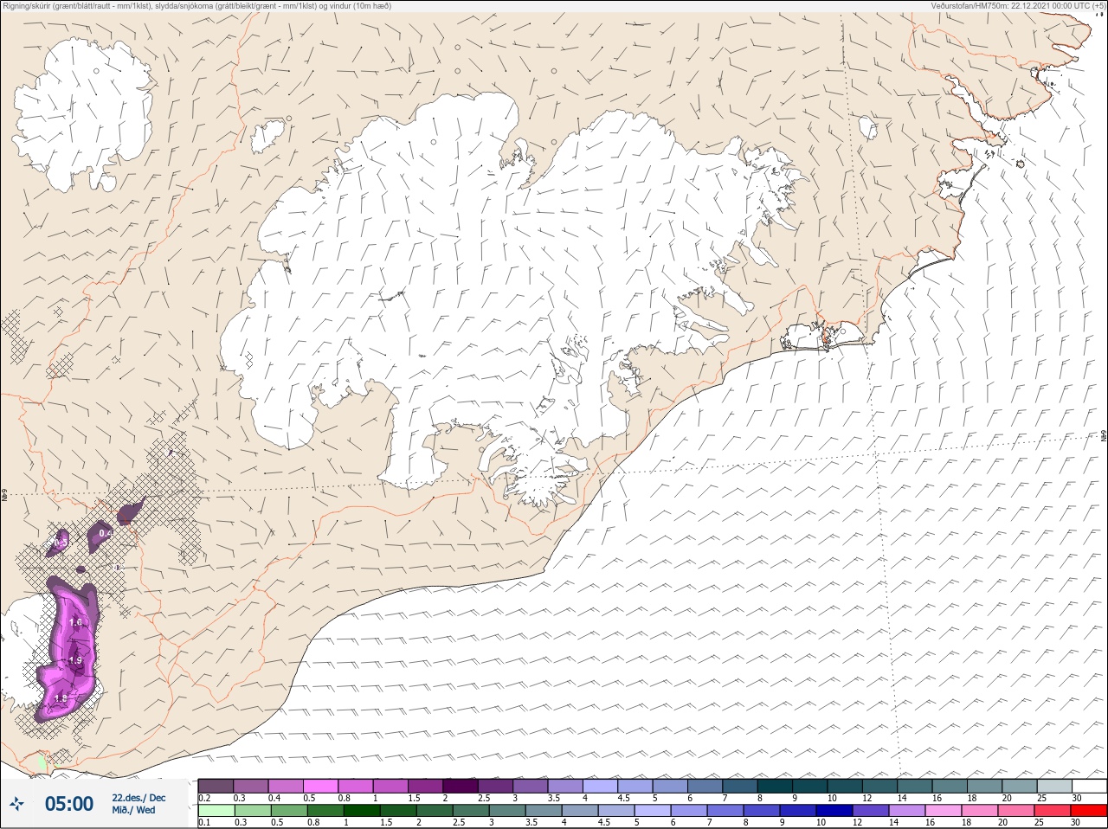1108x829 pixels.
Task: Click the 64N latitude label at left edge
Action: pos(4,497)
